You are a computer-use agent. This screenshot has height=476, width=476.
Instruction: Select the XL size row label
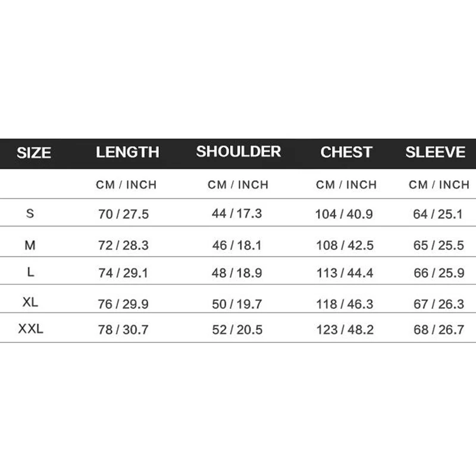tap(30, 302)
